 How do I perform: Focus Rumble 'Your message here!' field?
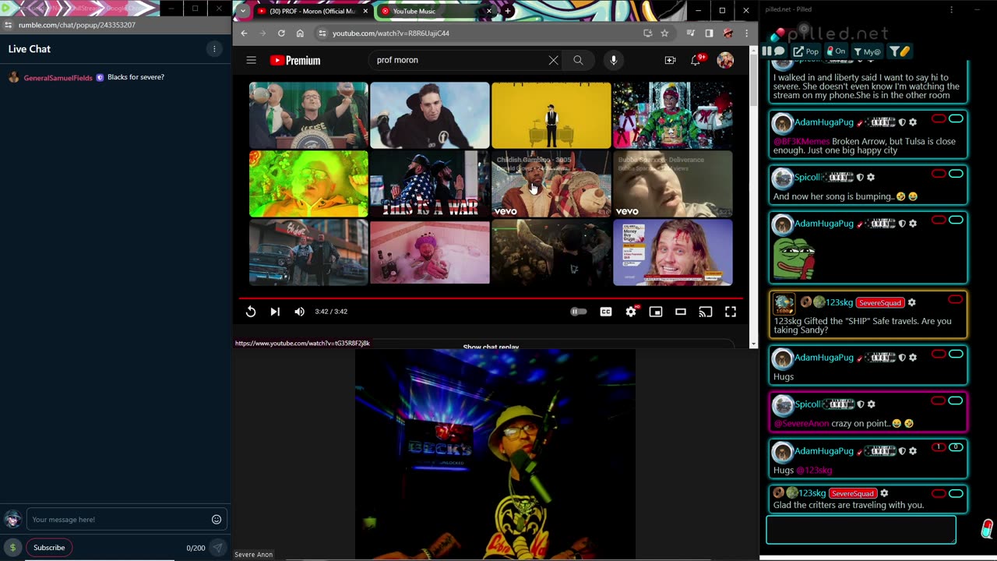point(117,520)
